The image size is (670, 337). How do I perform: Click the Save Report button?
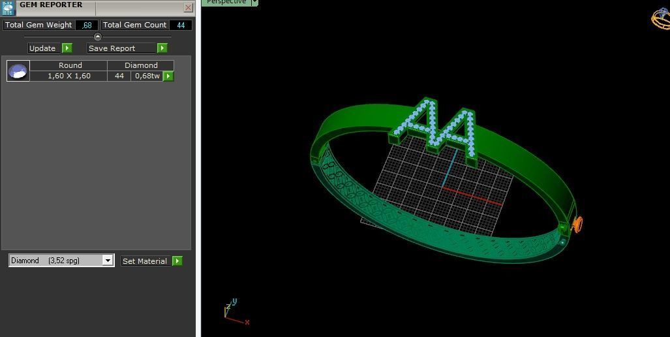point(121,48)
